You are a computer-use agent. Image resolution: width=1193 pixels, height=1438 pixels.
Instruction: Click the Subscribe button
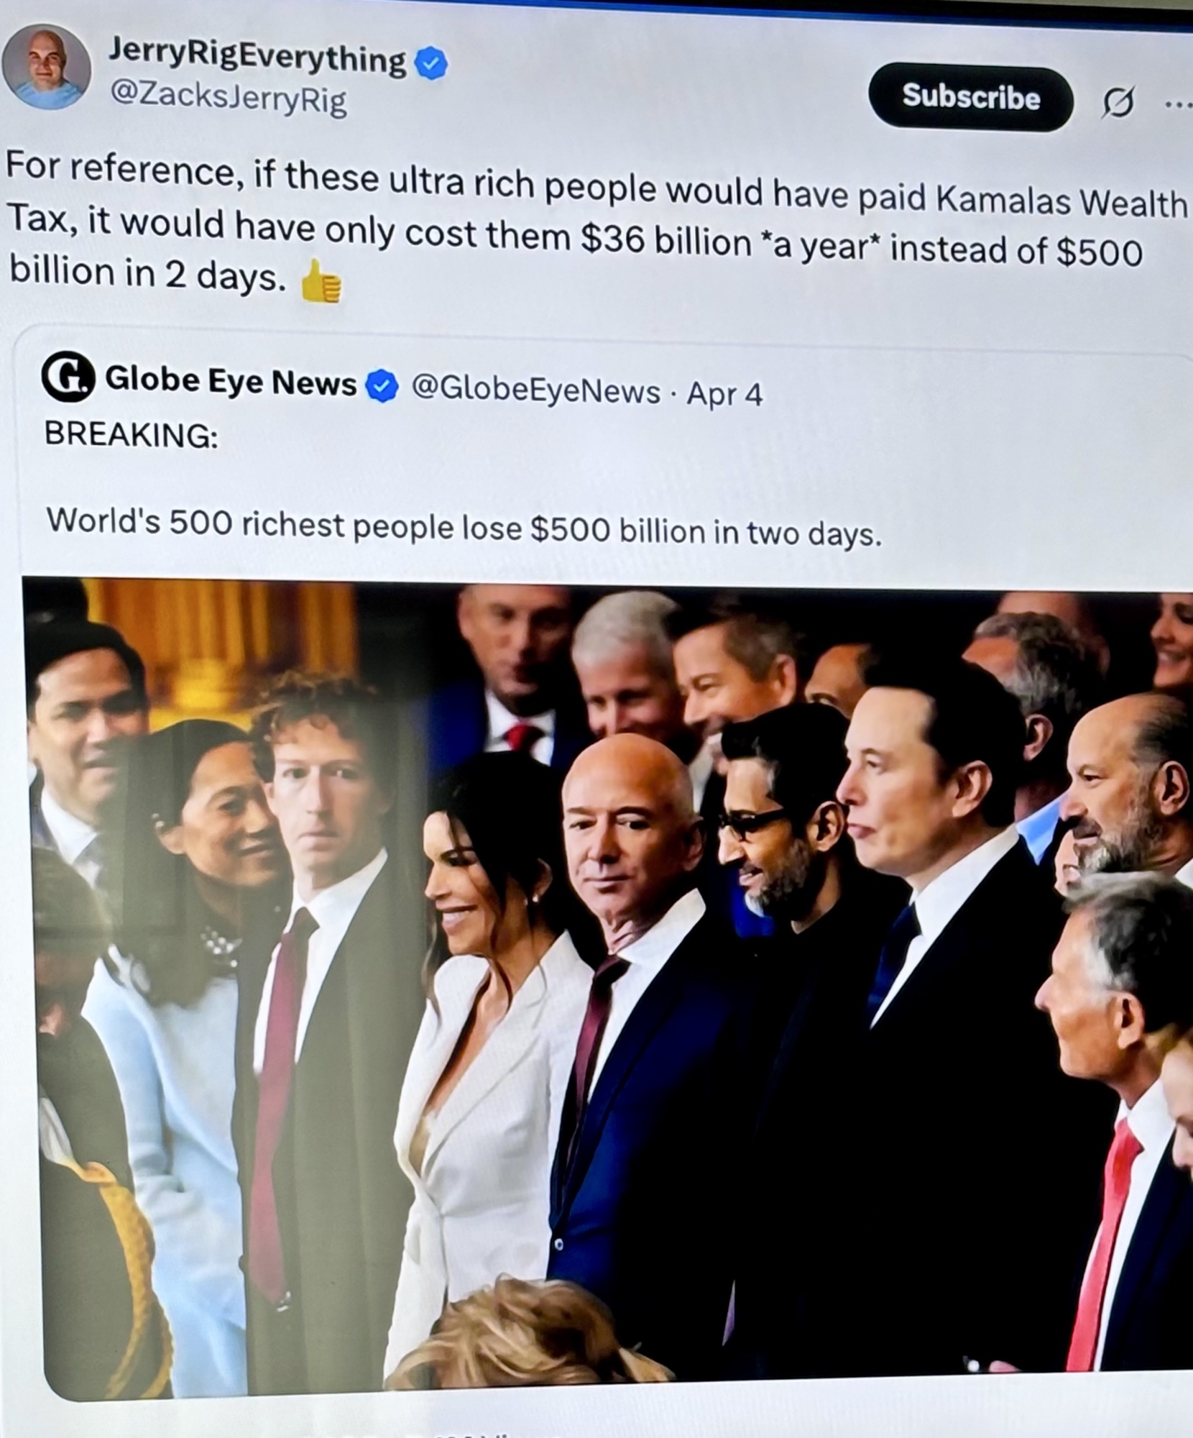(971, 96)
